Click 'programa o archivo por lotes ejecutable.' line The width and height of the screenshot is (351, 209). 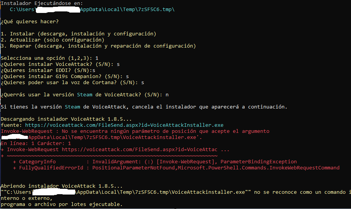click(x=62, y=204)
